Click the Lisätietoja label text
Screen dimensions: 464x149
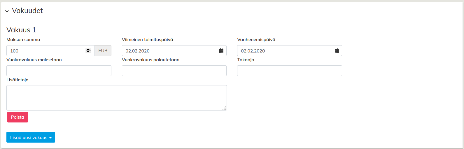point(17,80)
